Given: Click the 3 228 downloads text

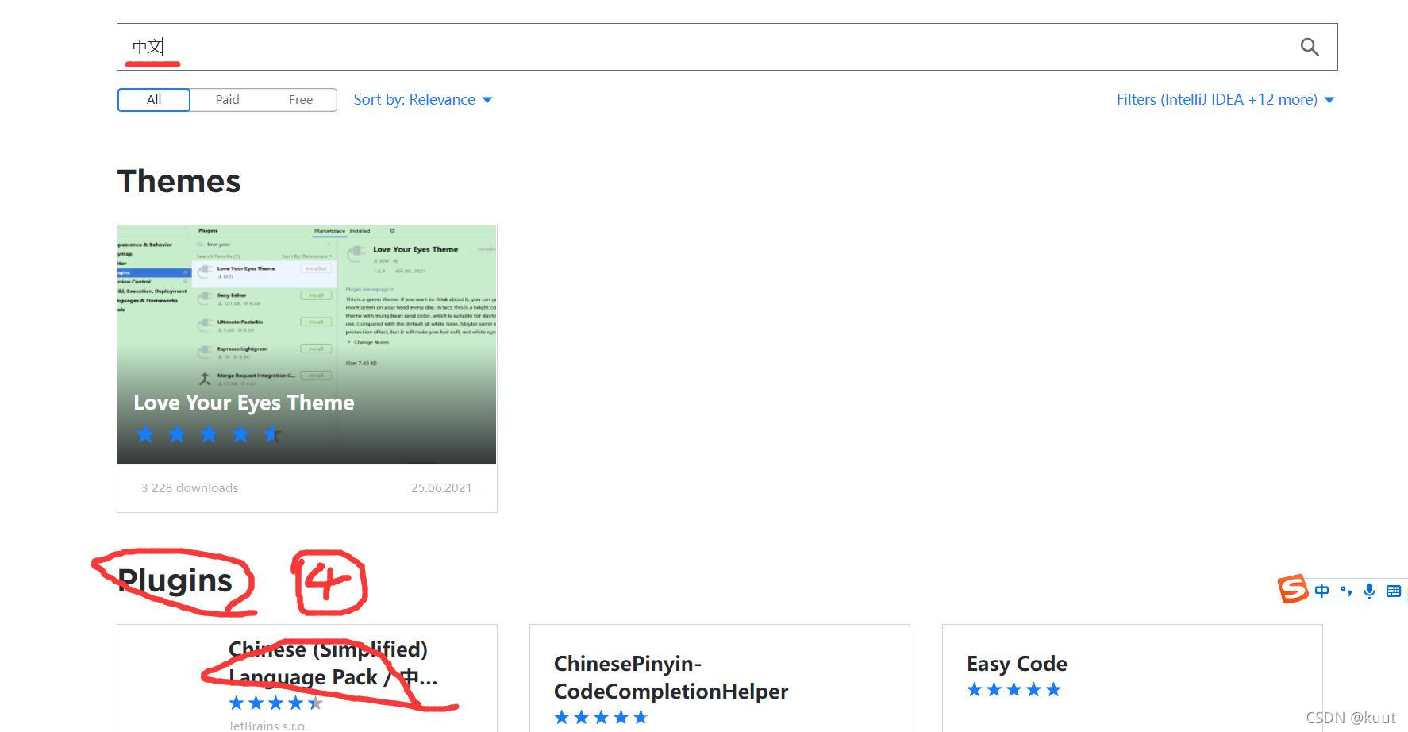Looking at the screenshot, I should (x=190, y=488).
